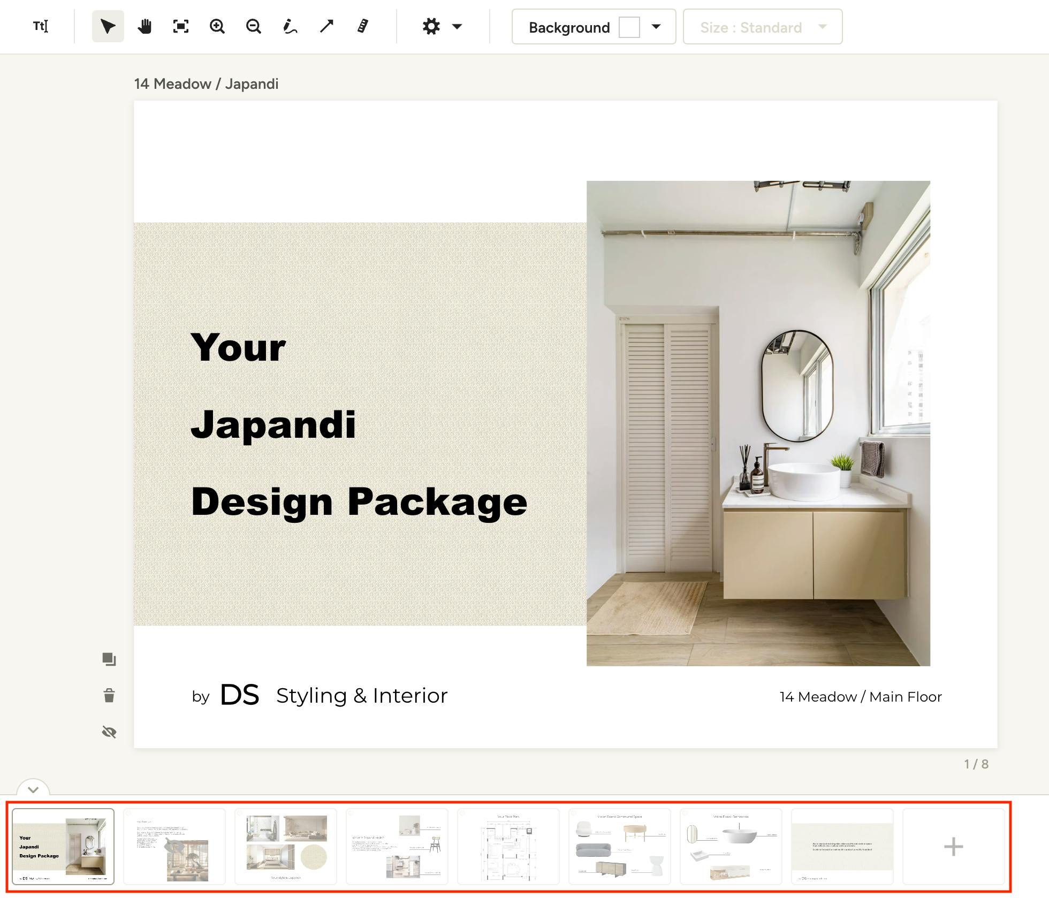Open the Size : Standard dropdown

click(762, 27)
